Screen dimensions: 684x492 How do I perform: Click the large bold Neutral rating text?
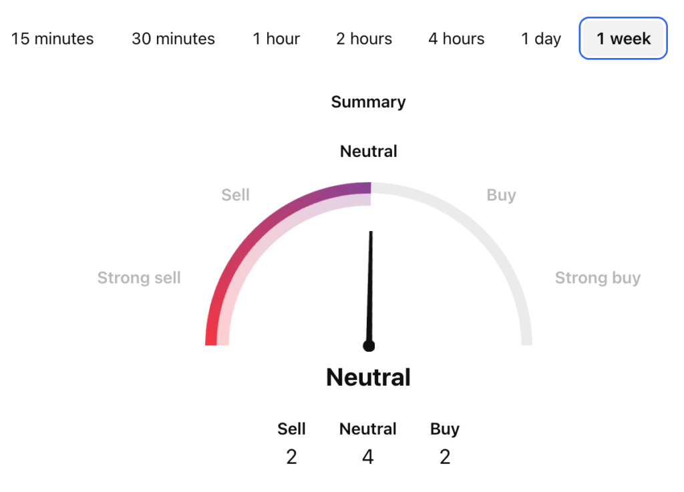369,377
